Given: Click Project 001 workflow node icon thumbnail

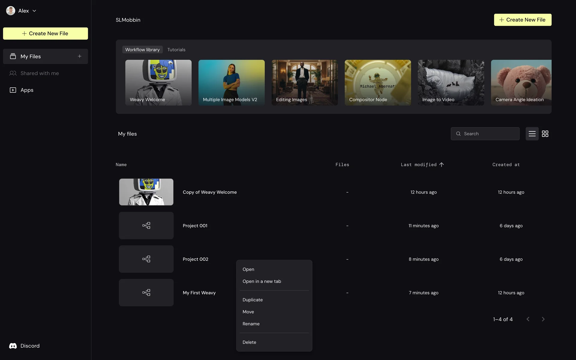Looking at the screenshot, I should click(146, 226).
